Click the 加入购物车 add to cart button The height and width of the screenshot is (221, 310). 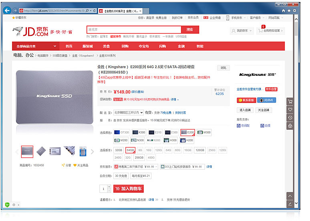(x=129, y=189)
